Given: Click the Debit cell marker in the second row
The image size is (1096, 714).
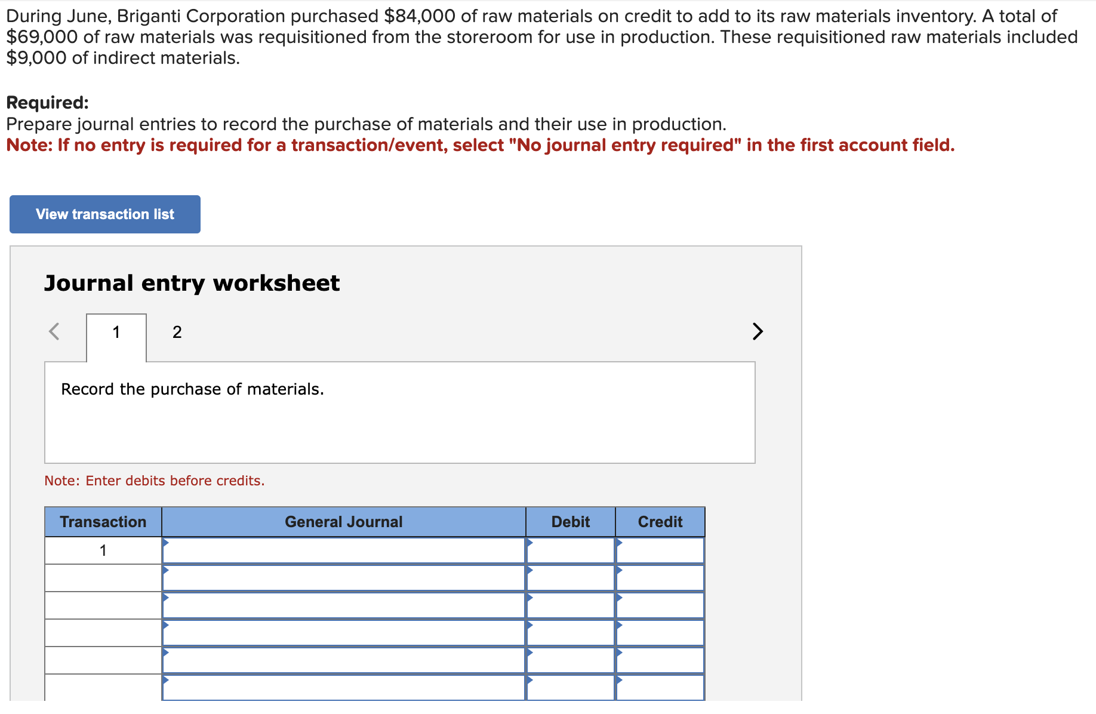Looking at the screenshot, I should tap(529, 571).
